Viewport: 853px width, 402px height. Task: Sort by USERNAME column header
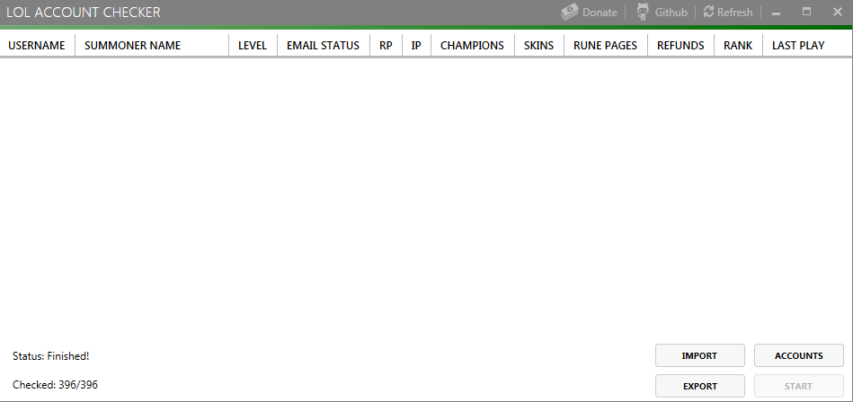[x=37, y=46]
